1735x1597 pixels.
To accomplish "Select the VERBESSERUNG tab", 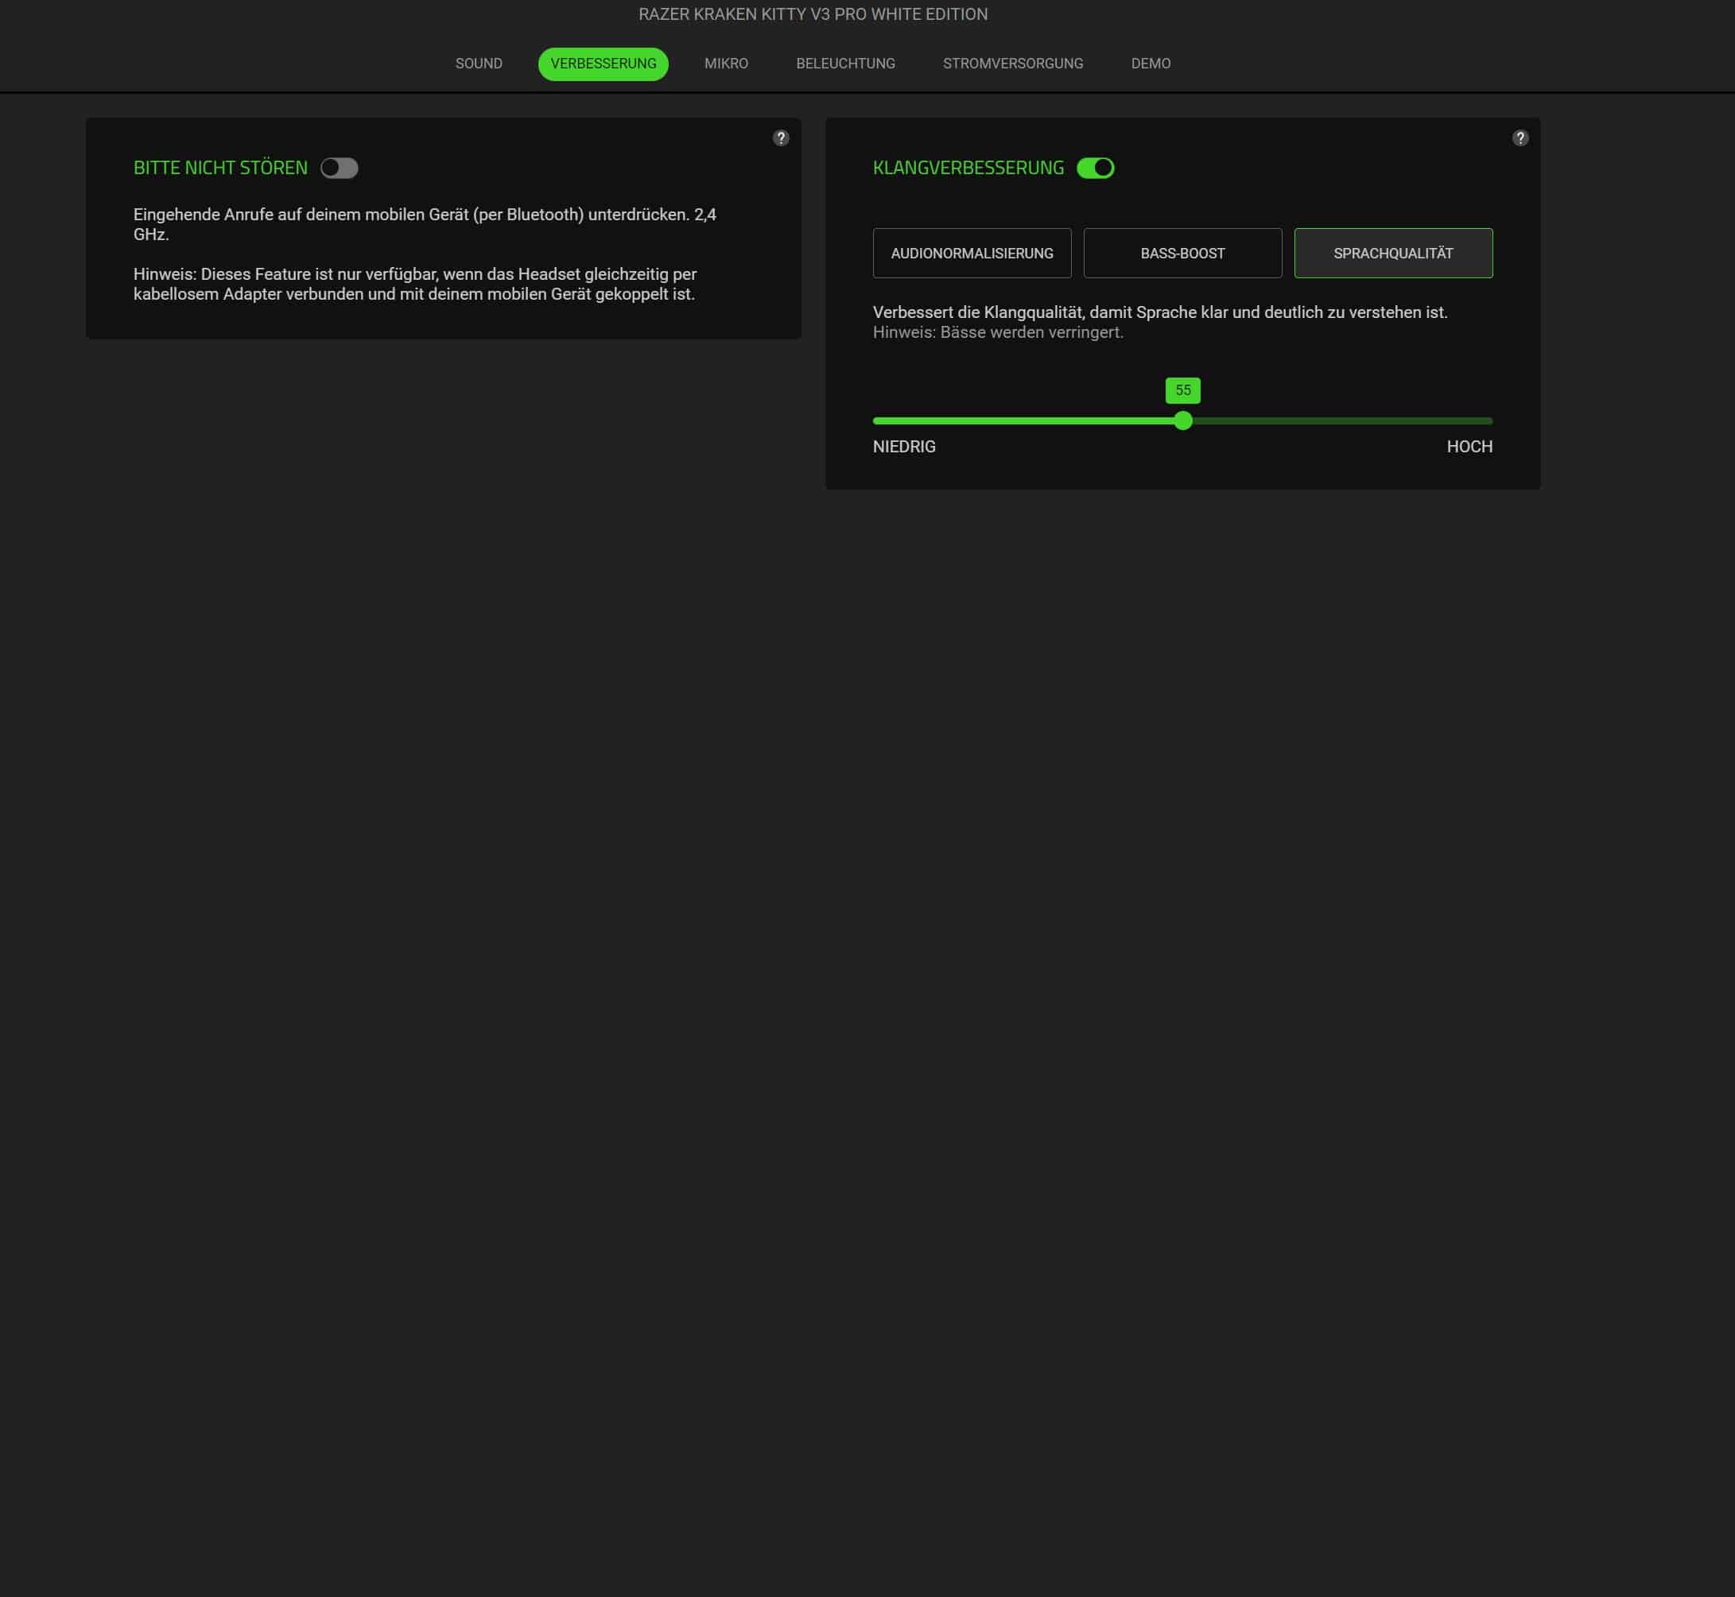I will [603, 64].
